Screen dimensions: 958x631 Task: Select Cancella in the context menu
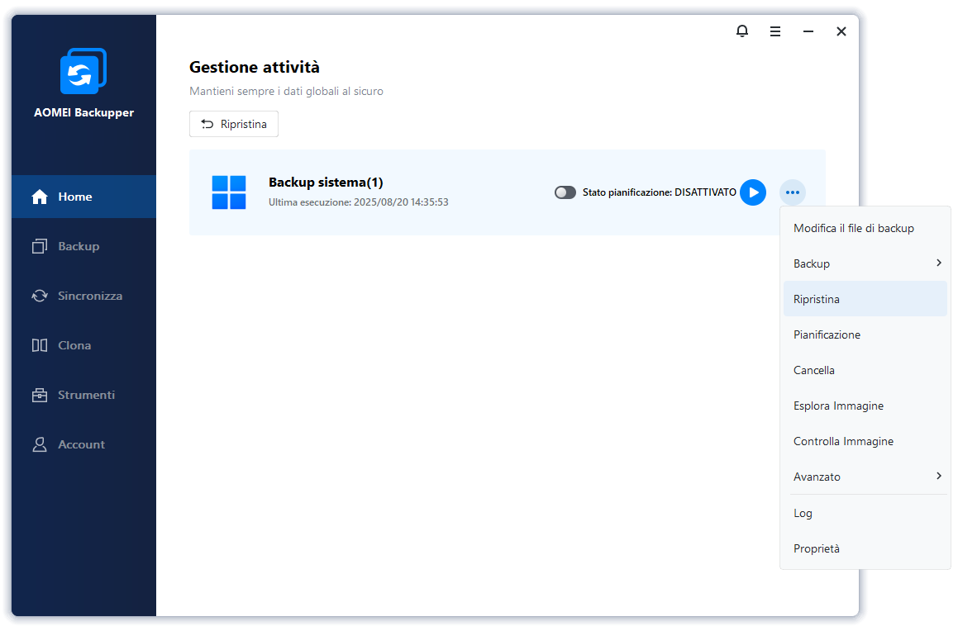pyautogui.click(x=814, y=370)
